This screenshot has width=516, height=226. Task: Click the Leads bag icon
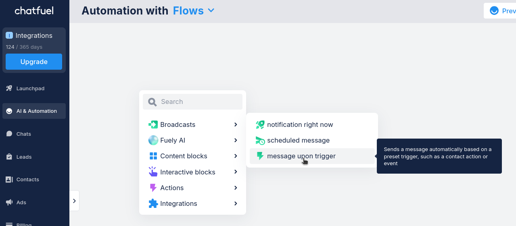pos(9,157)
